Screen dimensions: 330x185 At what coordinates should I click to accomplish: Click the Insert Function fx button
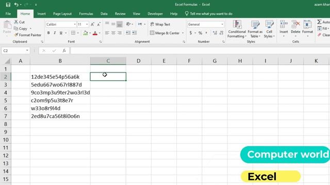(x=64, y=50)
